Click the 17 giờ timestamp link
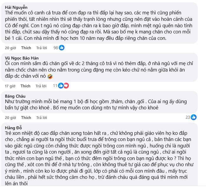The image size is (206, 187). point(10,86)
